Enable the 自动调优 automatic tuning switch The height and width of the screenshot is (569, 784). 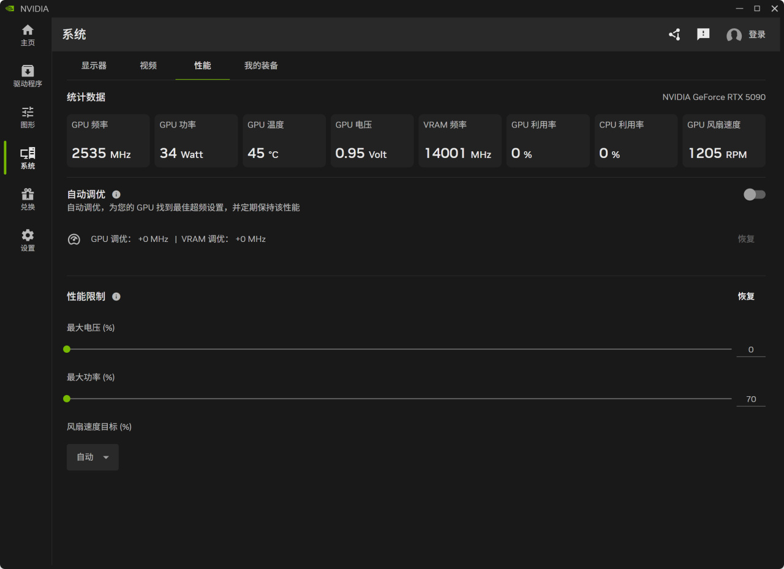[754, 194]
